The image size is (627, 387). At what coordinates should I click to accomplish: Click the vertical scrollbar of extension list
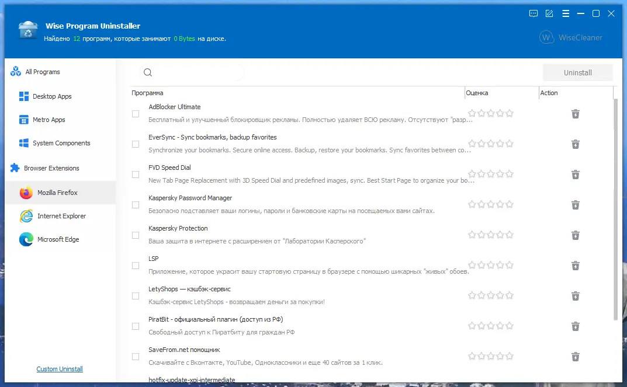pyautogui.click(x=615, y=209)
